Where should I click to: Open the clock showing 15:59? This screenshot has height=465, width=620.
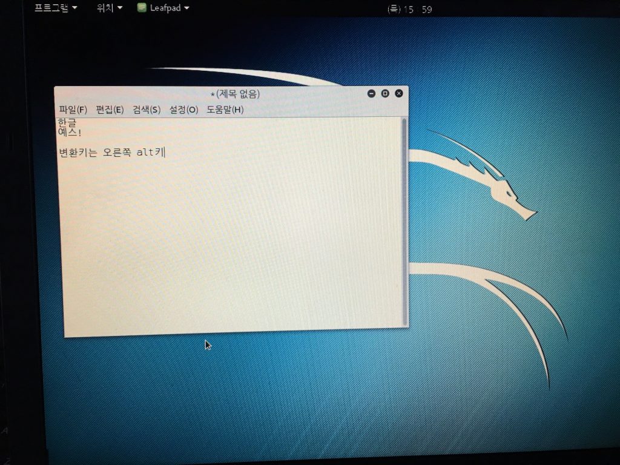(410, 9)
